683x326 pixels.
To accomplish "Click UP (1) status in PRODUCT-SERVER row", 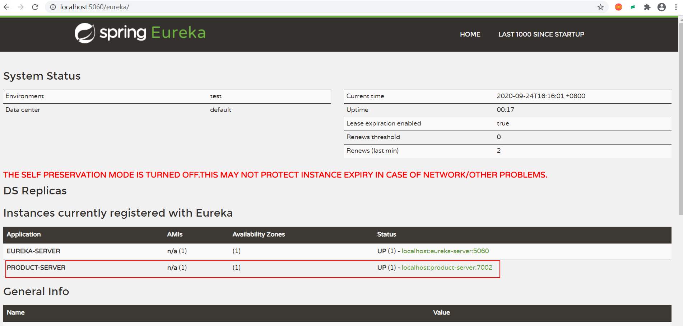I will coord(386,268).
